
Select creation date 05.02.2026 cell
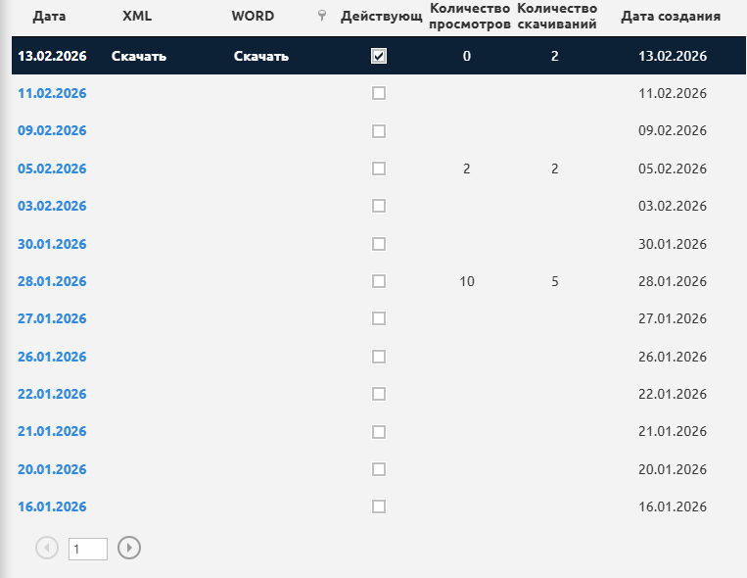click(673, 169)
